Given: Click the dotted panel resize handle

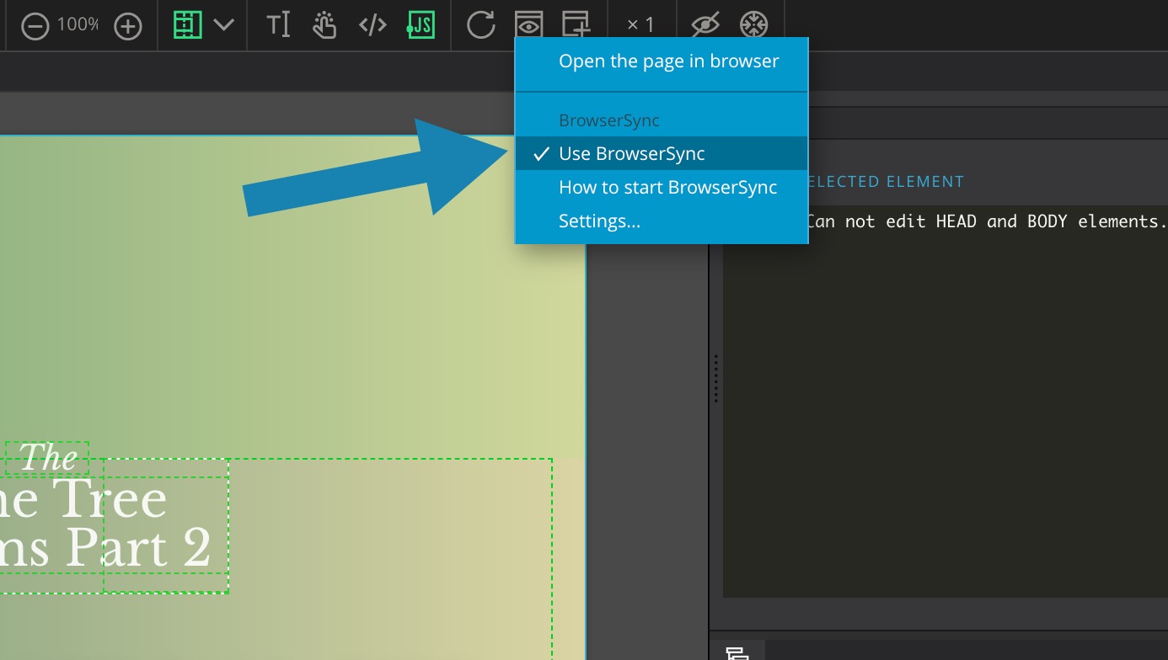Looking at the screenshot, I should [715, 378].
